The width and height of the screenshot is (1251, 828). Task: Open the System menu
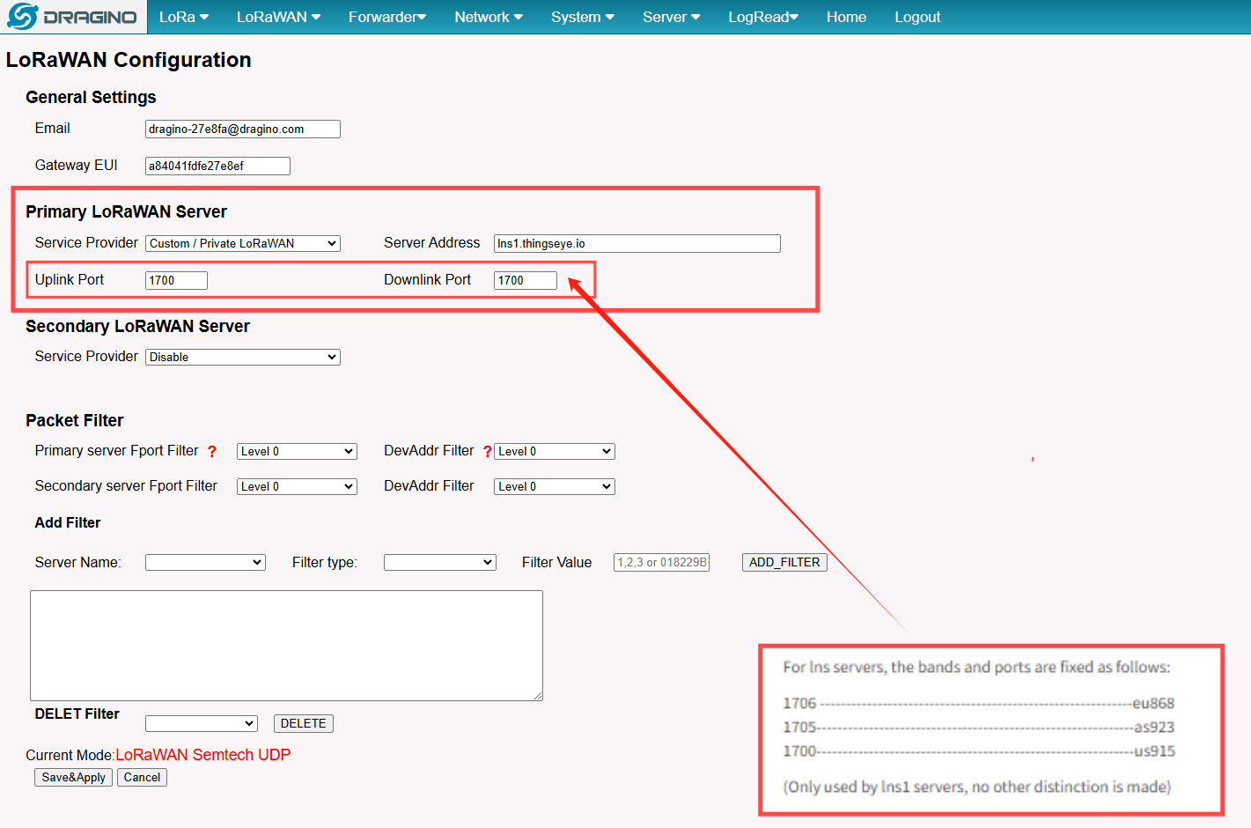582,17
